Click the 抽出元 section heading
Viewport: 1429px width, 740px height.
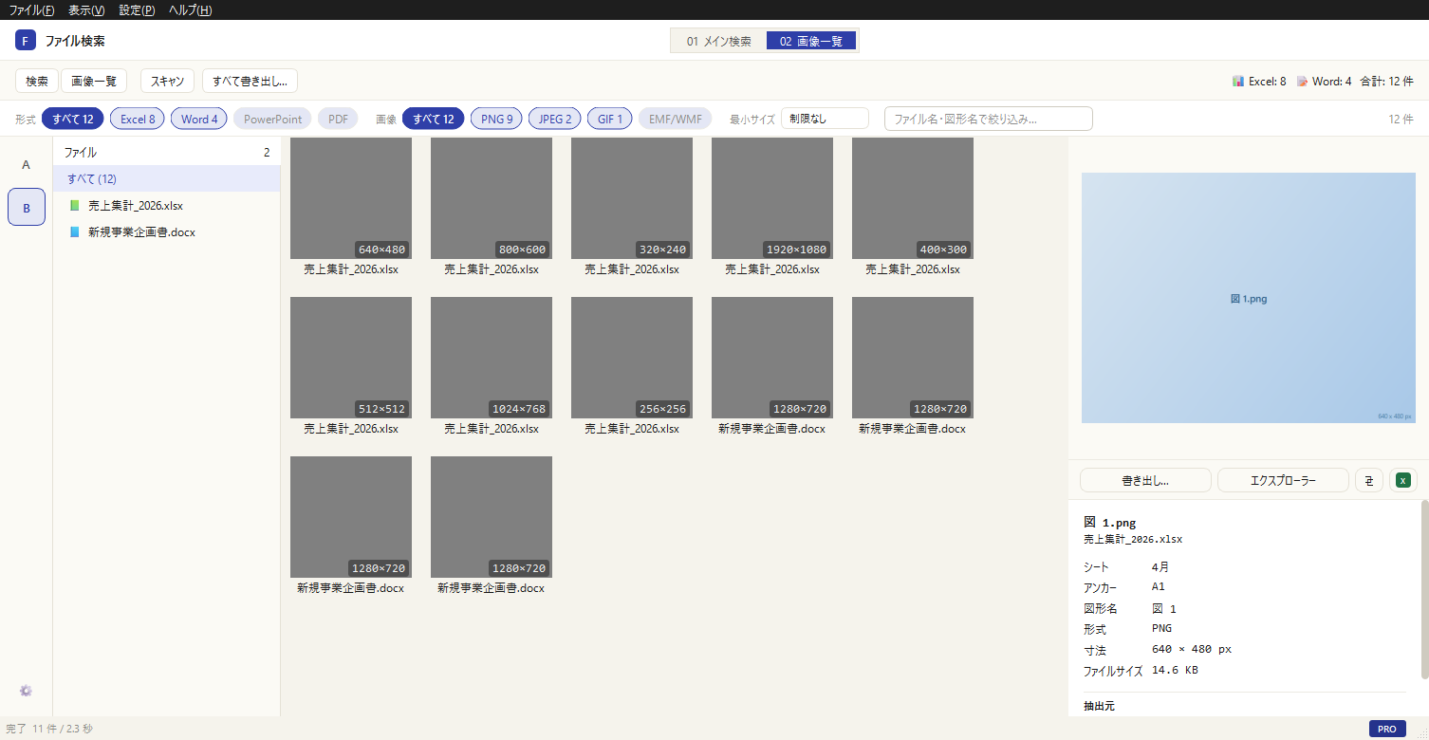coord(1099,706)
